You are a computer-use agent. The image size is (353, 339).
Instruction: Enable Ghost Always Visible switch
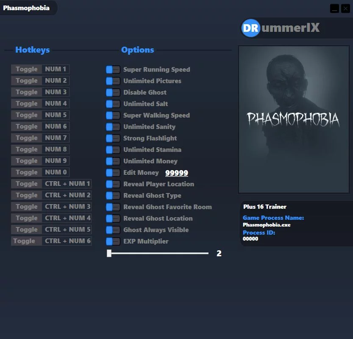pos(113,230)
